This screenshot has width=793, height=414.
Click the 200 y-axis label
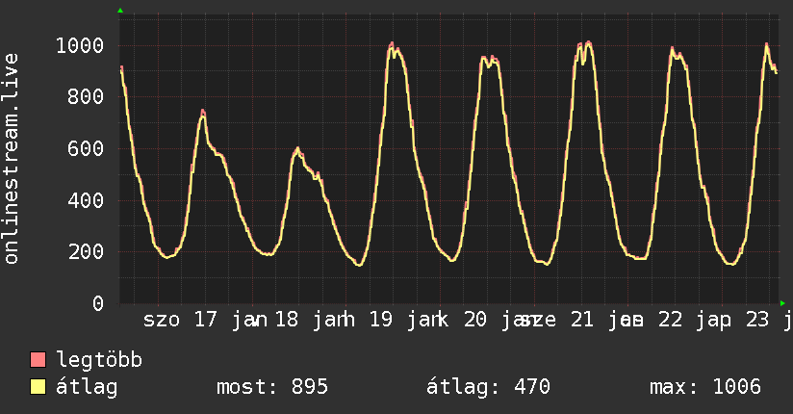click(x=86, y=251)
